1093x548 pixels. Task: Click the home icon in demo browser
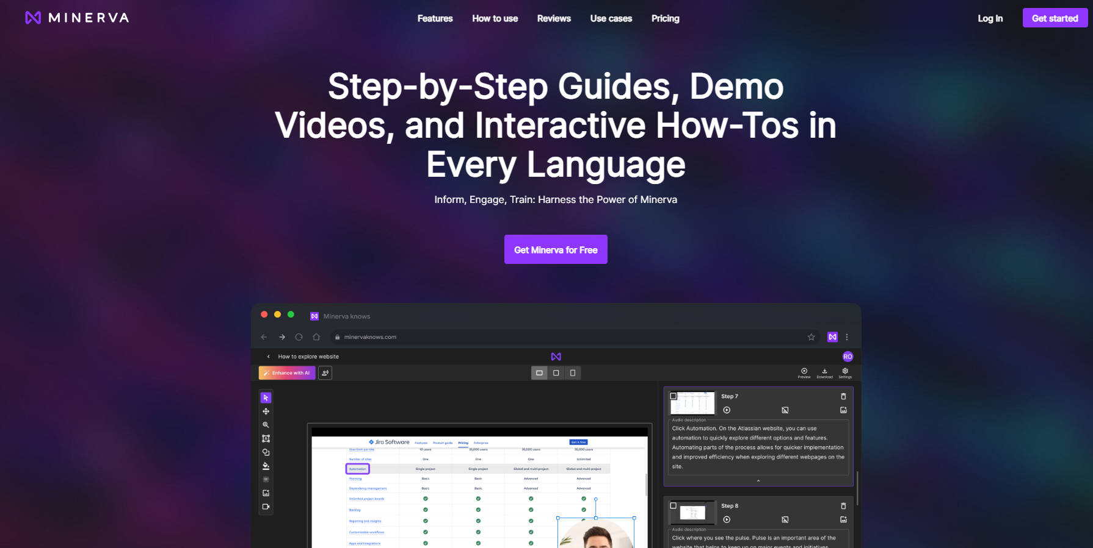316,337
